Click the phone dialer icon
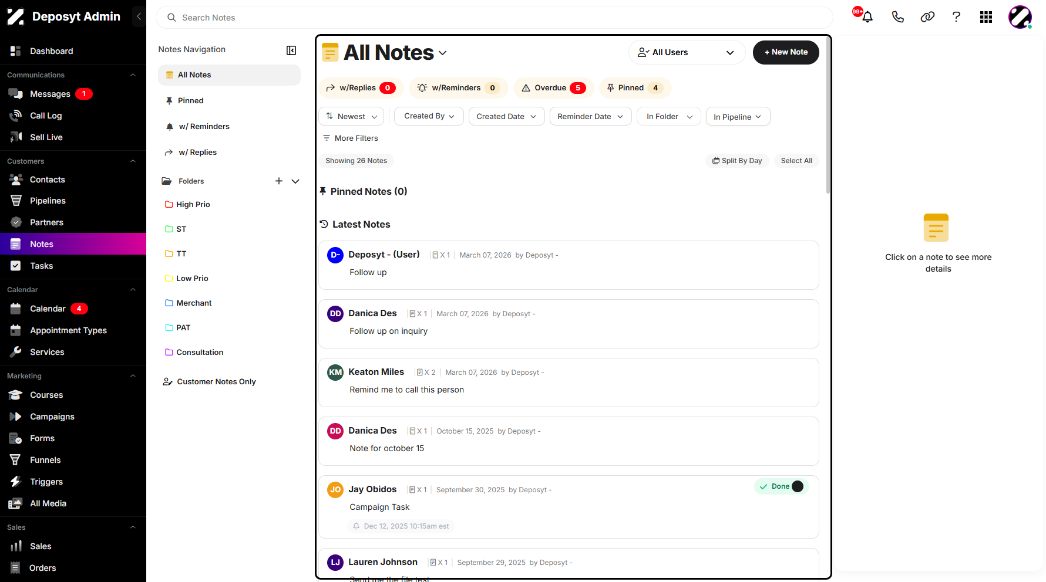 pos(897,17)
